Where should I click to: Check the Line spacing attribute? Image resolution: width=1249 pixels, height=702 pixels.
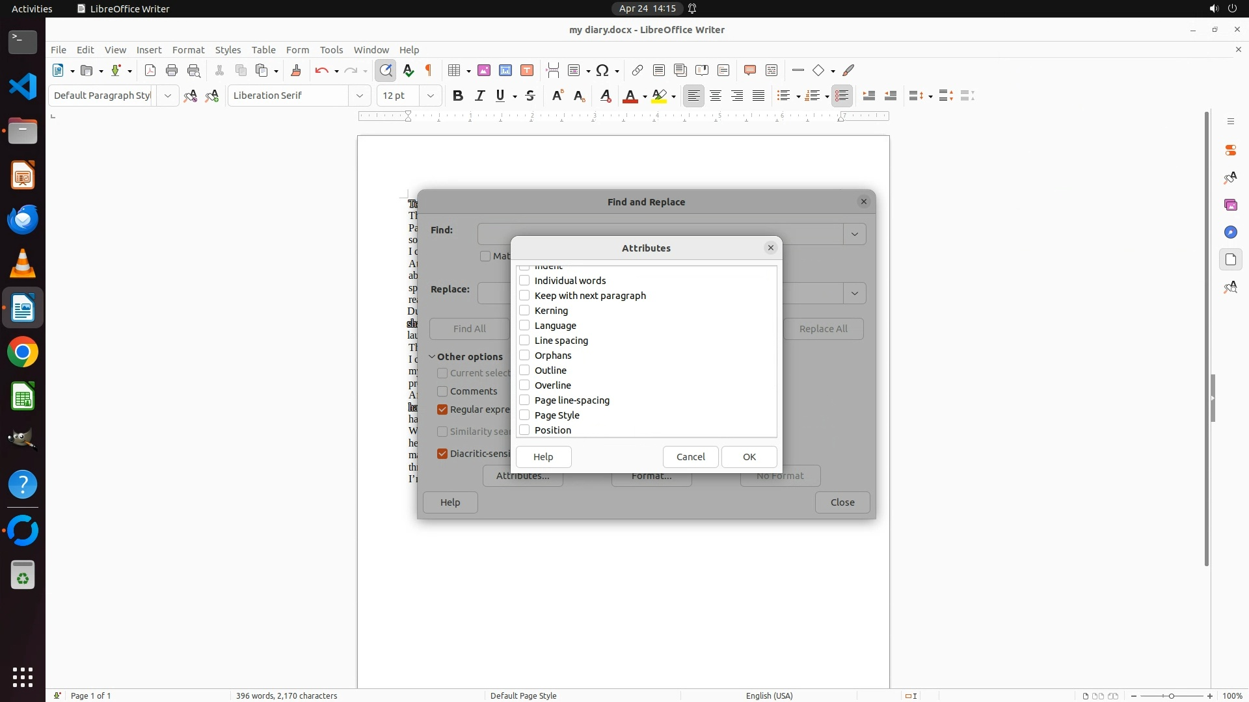tap(524, 340)
